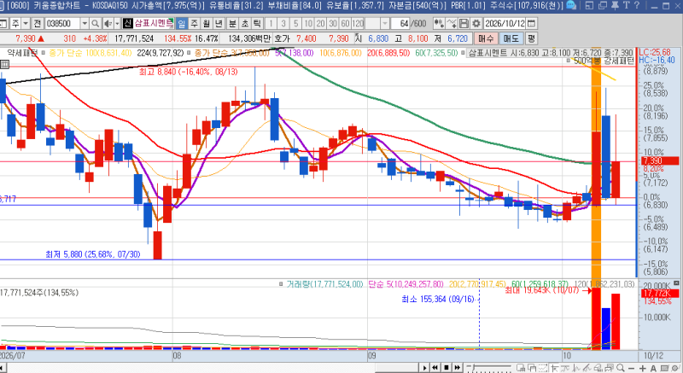Click the current price tag 7,390 on axis

coord(660,161)
